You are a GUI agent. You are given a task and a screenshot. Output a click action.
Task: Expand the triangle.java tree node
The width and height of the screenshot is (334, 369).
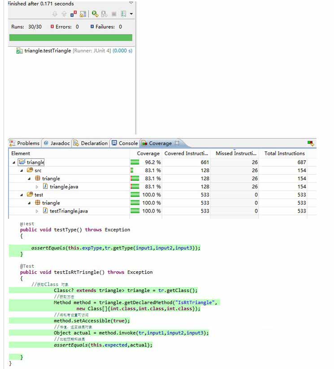(x=37, y=187)
